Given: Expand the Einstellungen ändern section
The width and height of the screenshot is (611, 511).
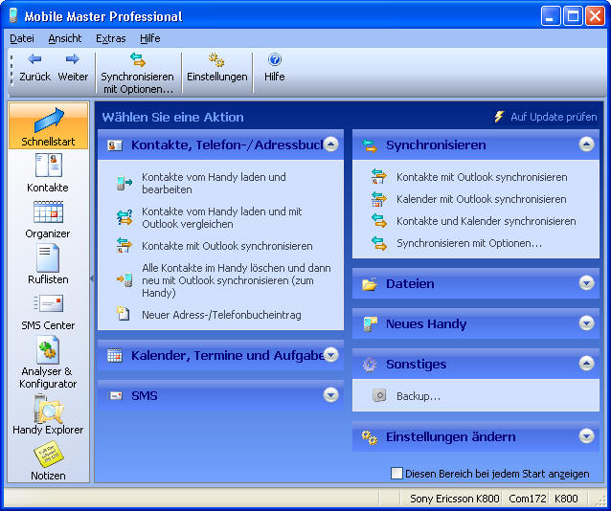Looking at the screenshot, I should pyautogui.click(x=586, y=436).
